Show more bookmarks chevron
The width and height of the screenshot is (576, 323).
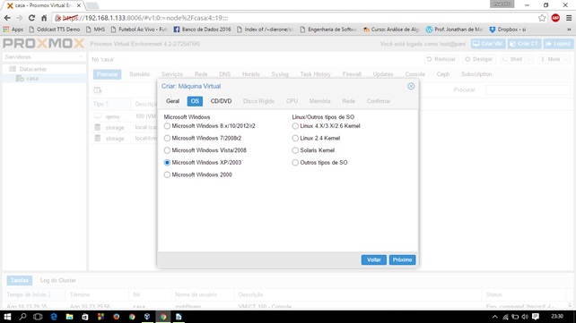click(x=569, y=30)
